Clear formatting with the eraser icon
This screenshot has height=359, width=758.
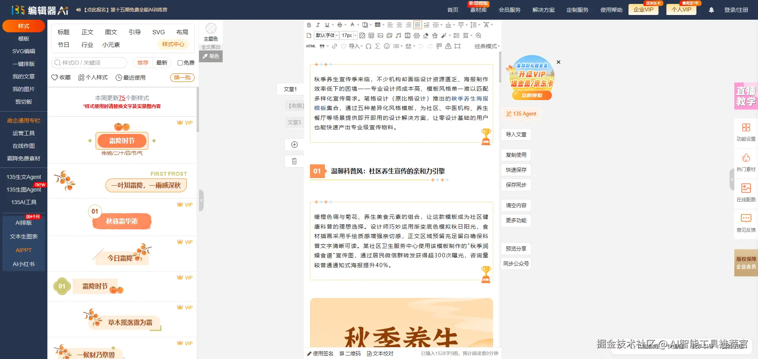point(426,35)
